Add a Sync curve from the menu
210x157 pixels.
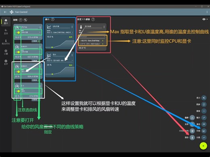pos(204,104)
